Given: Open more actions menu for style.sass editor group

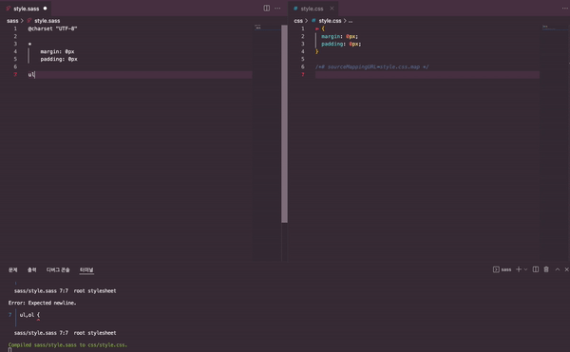Looking at the screenshot, I should point(277,8).
